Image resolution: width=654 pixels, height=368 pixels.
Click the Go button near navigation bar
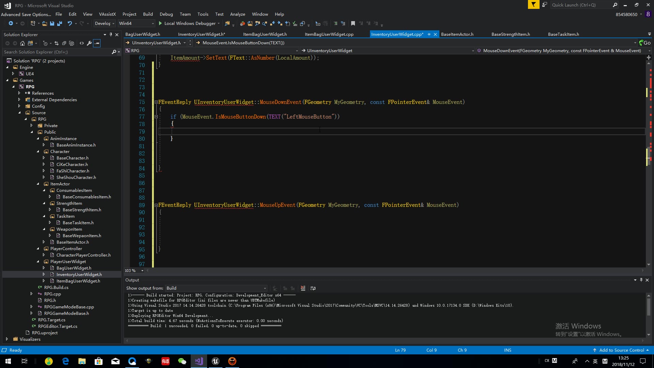(x=645, y=43)
